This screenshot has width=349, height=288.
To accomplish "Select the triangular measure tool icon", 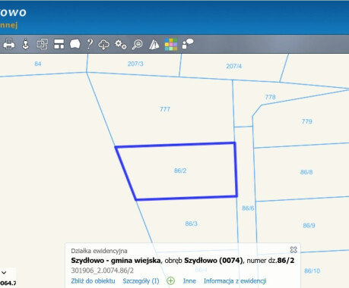I will [x=154, y=45].
